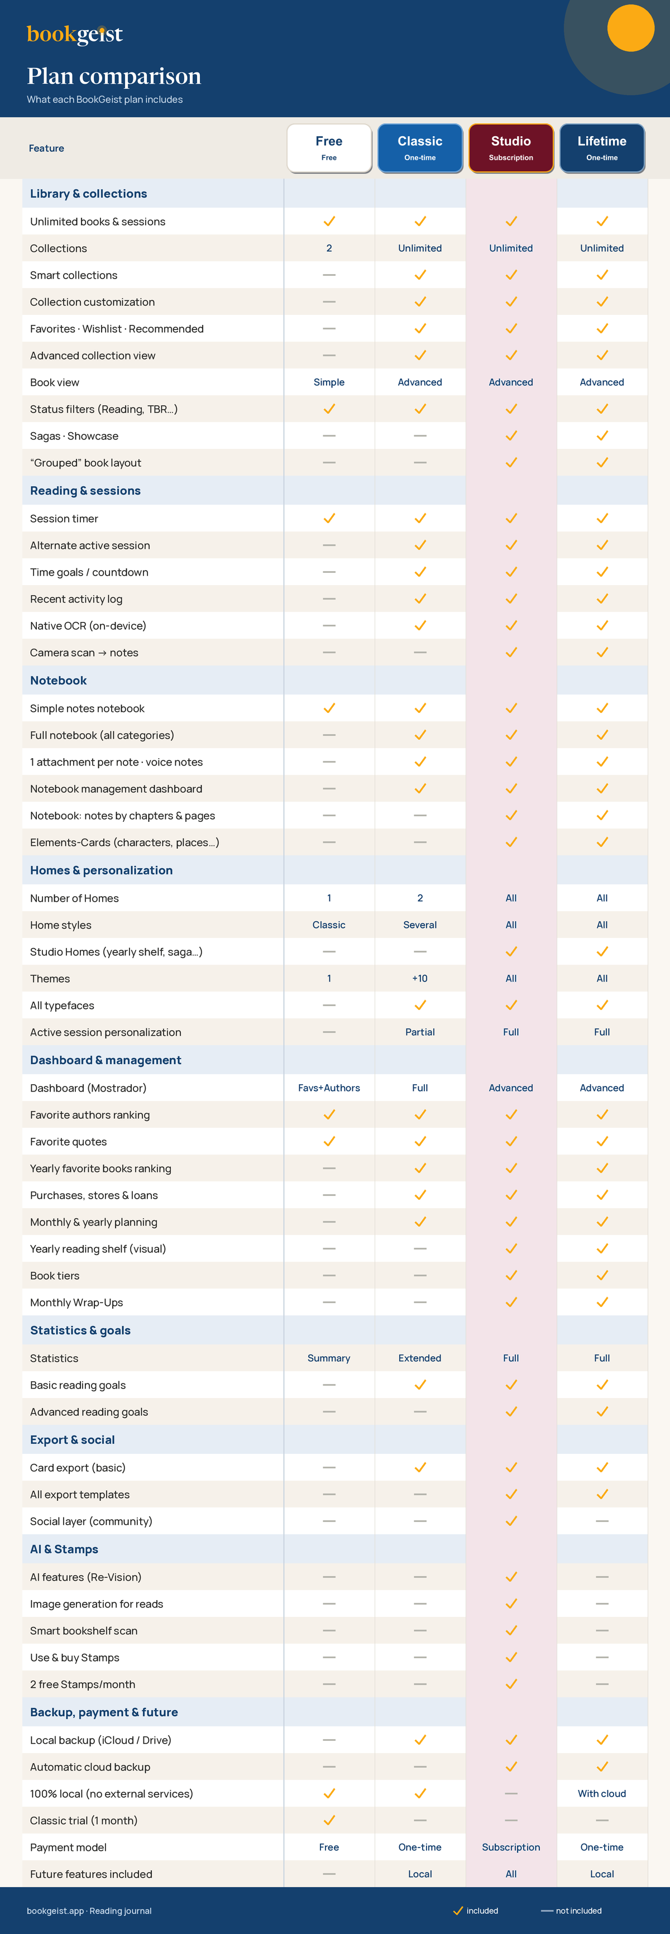The width and height of the screenshot is (670, 1934).
Task: Click 'With cloud' value in Lifetime column
Action: pyautogui.click(x=602, y=1793)
